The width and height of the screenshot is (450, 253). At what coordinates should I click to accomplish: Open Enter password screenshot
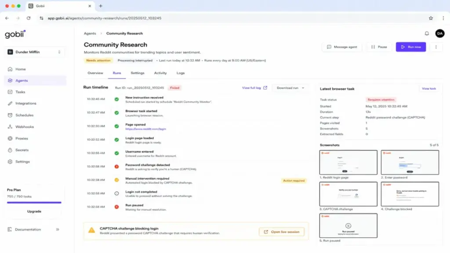[410, 163]
